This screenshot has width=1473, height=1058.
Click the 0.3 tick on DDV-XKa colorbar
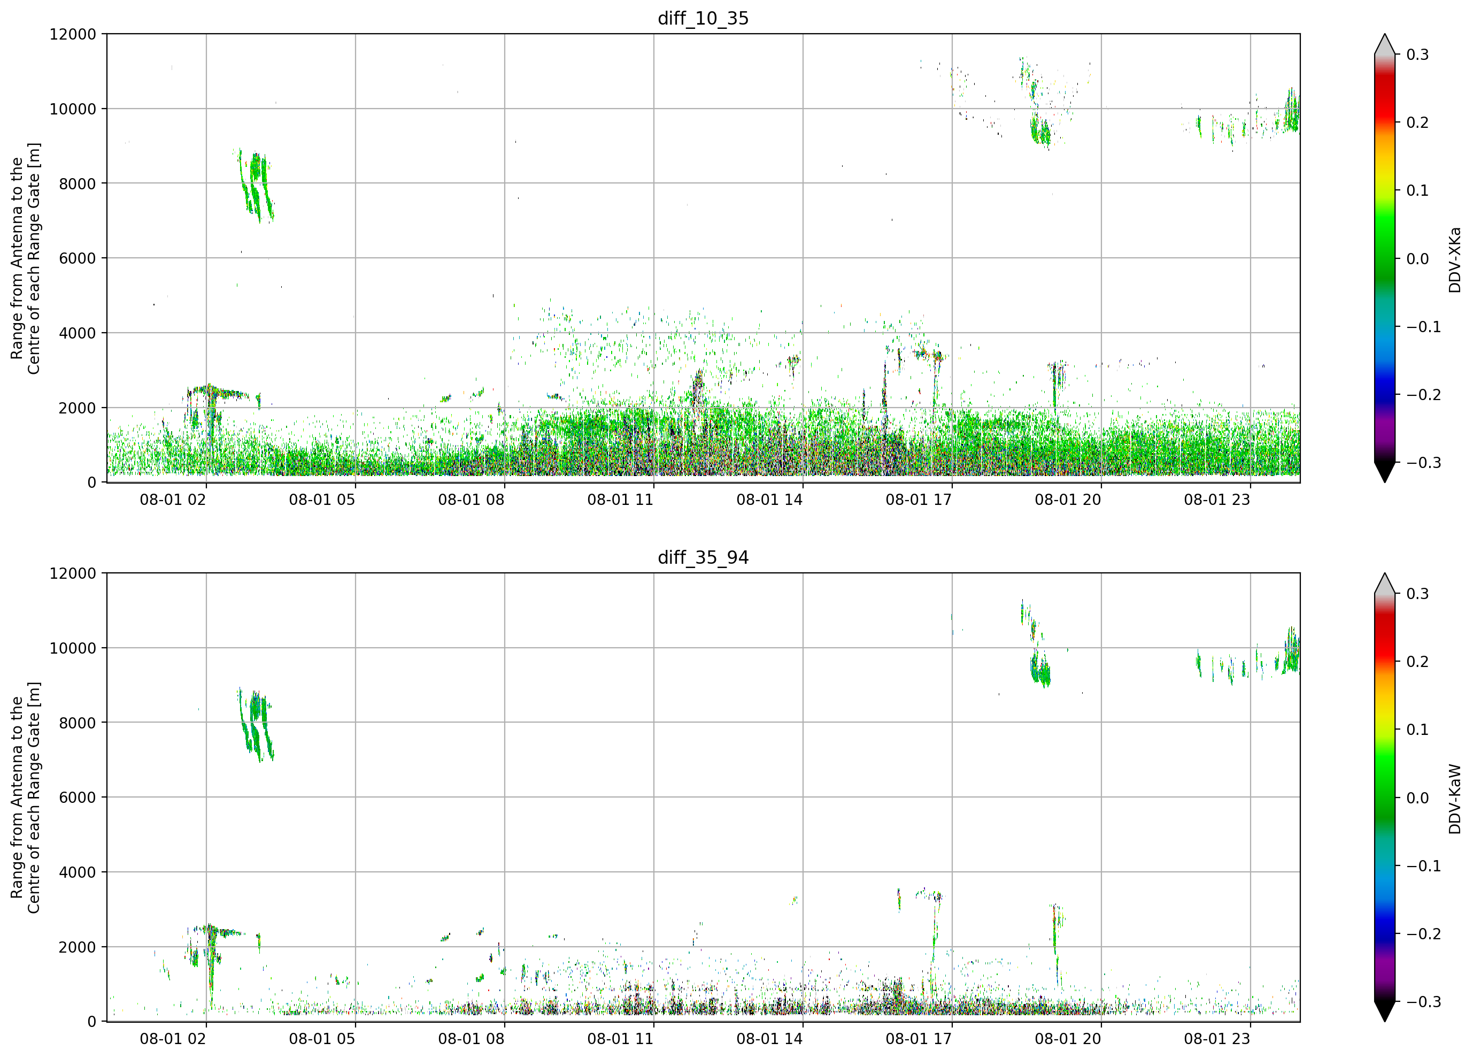[x=1417, y=55]
